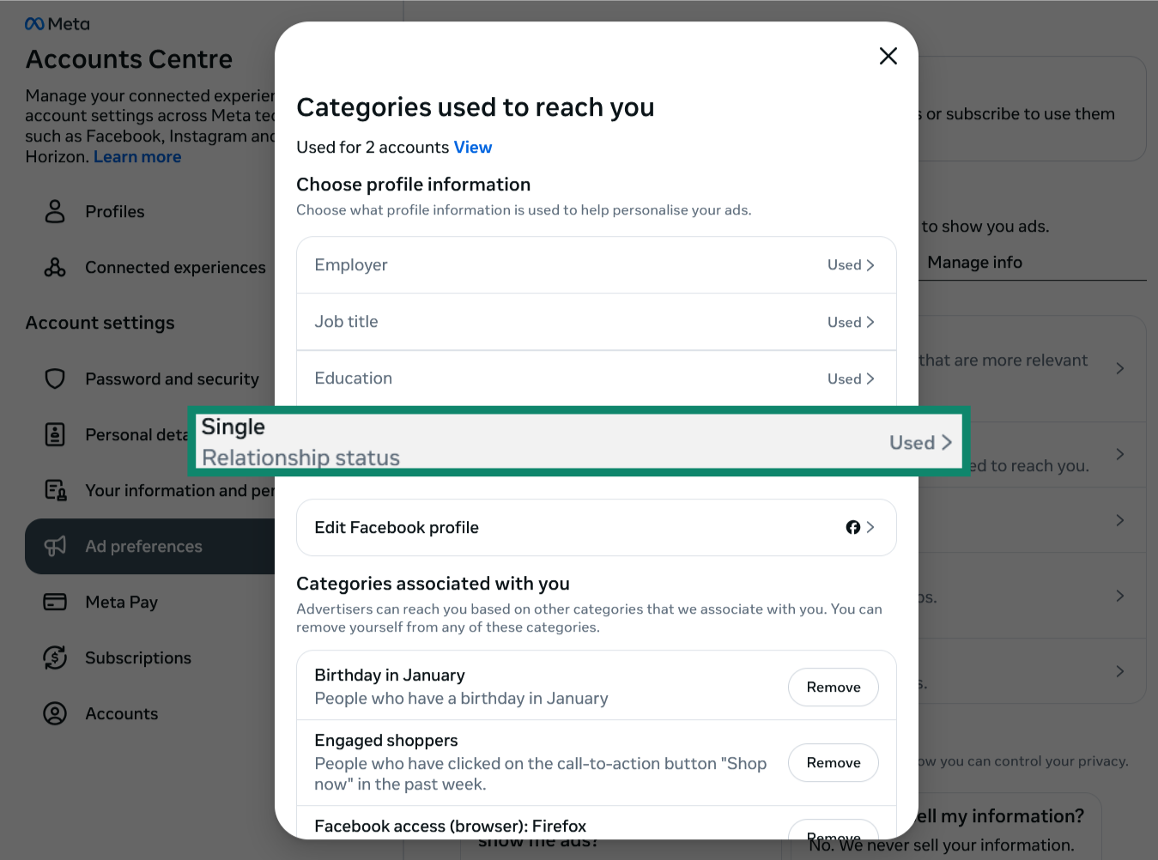Image resolution: width=1158 pixels, height=860 pixels.
Task: Click the Connected experiences icon
Action: point(55,268)
